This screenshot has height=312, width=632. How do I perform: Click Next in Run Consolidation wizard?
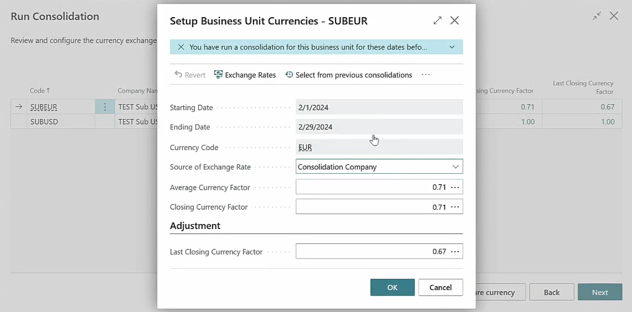click(x=599, y=292)
